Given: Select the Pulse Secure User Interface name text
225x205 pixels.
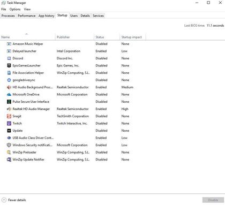Looking at the screenshot, I should (x=31, y=102).
